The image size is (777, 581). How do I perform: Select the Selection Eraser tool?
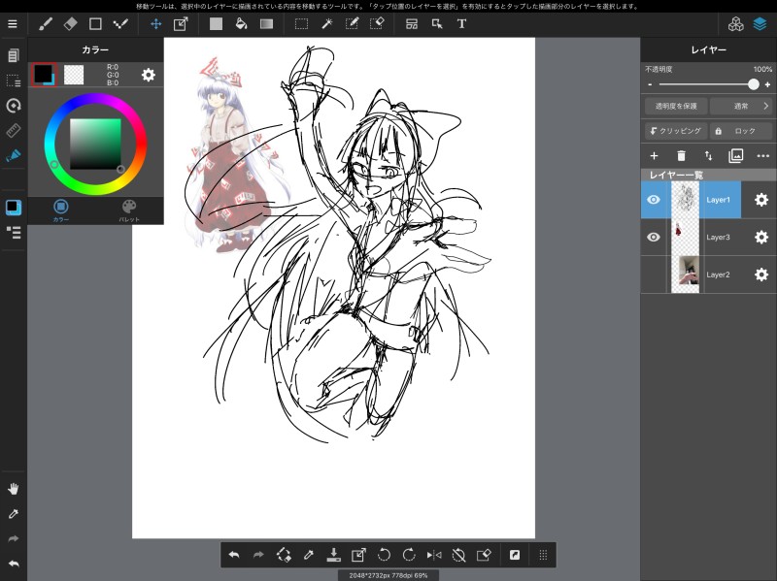pyautogui.click(x=377, y=23)
